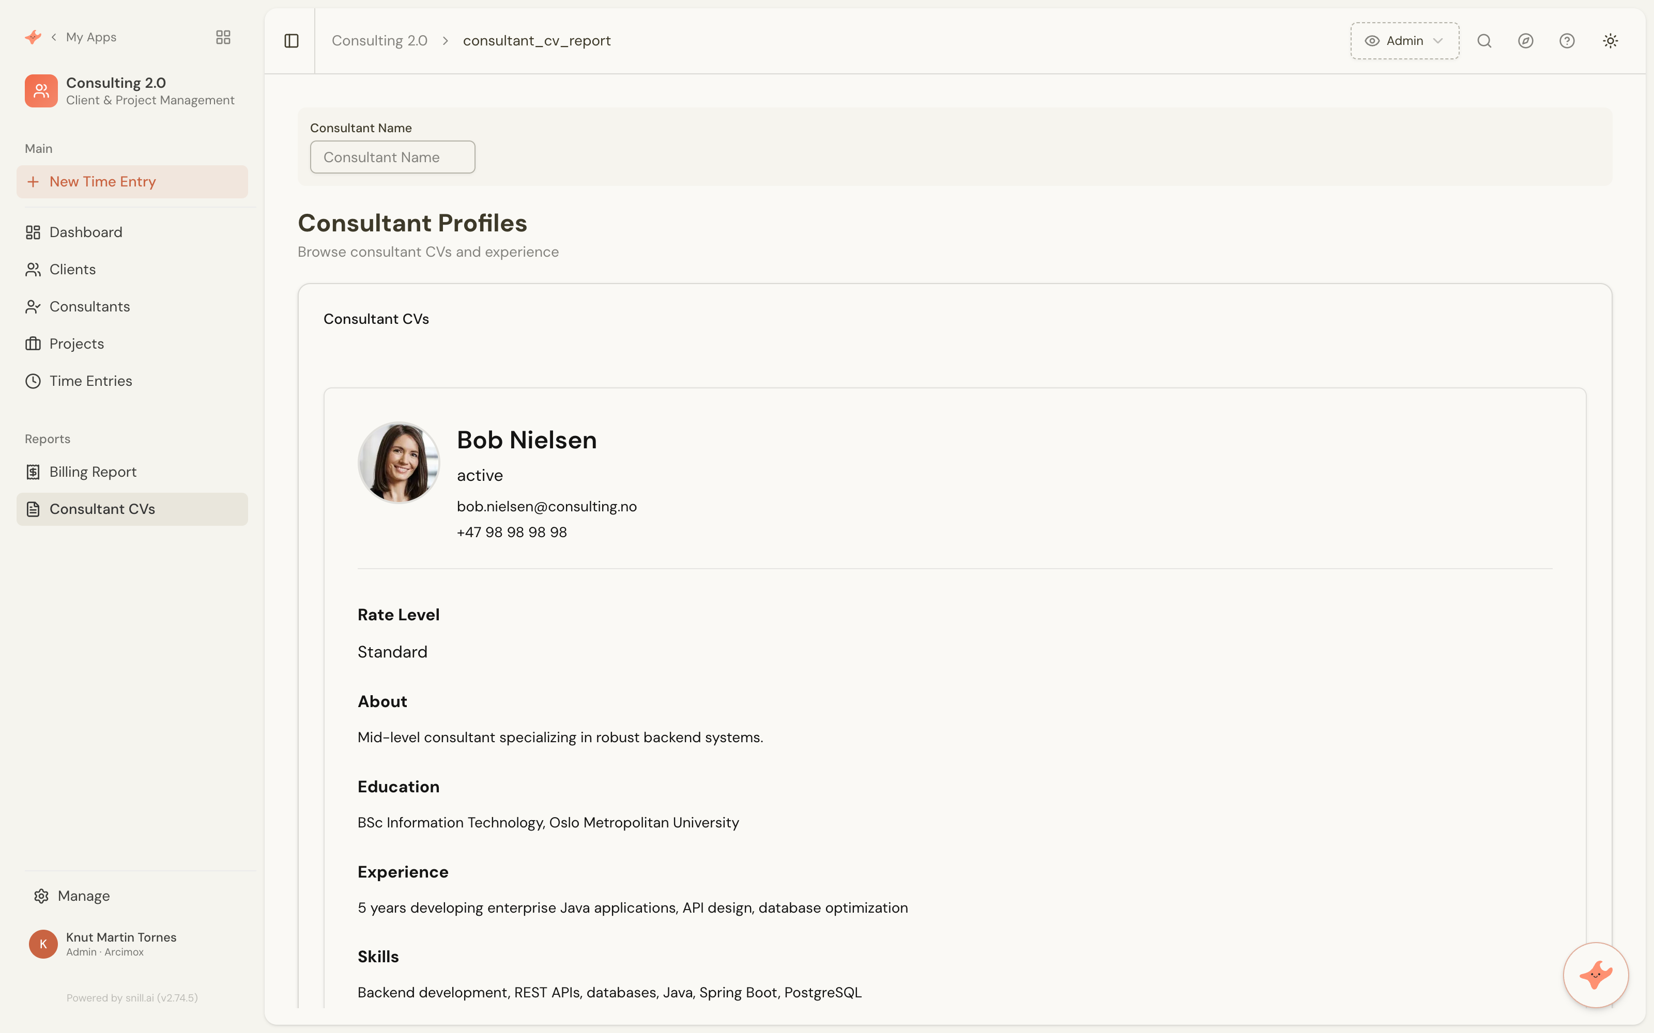1654x1033 pixels.
Task: Click bob.nielsen@consulting.no email
Action: coord(547,506)
